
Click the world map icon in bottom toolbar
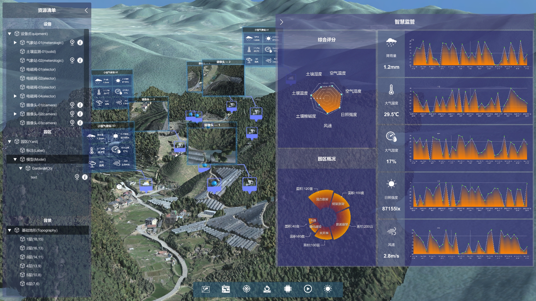206,289
